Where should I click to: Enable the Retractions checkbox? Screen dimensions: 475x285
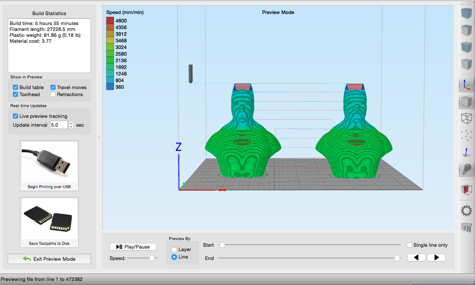(x=53, y=94)
